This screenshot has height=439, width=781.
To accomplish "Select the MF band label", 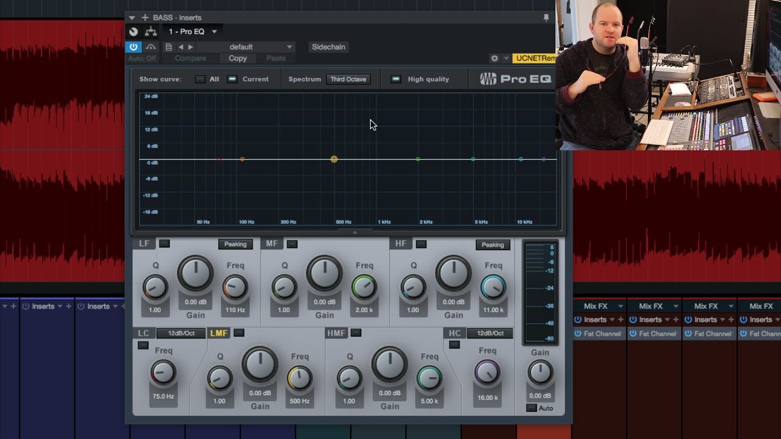I will pos(272,244).
